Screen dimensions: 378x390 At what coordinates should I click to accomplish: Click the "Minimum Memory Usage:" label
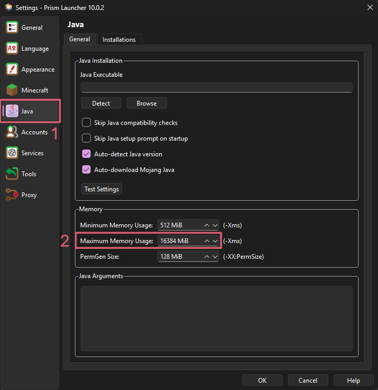tap(116, 225)
